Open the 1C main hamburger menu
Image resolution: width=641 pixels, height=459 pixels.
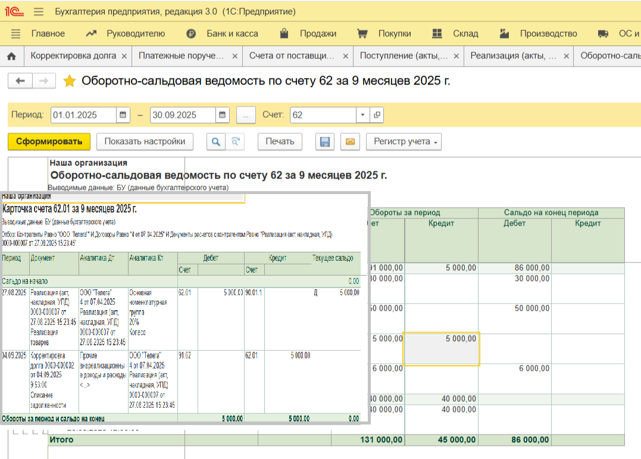tap(39, 12)
